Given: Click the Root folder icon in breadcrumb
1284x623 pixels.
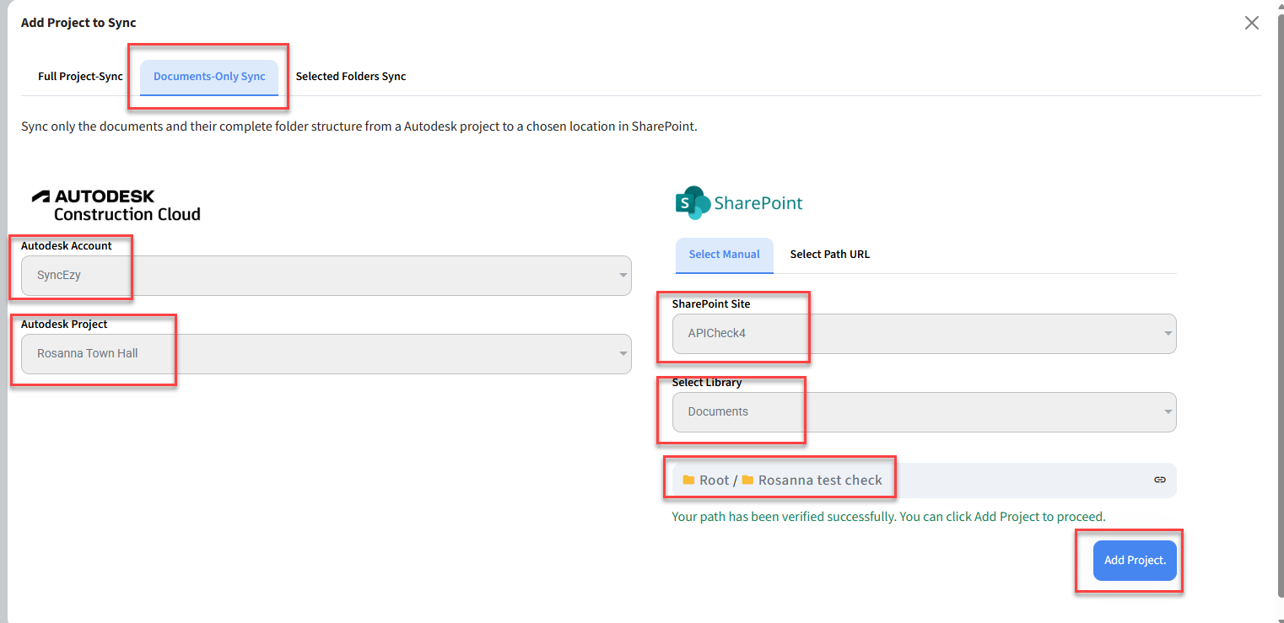Looking at the screenshot, I should click(x=688, y=480).
